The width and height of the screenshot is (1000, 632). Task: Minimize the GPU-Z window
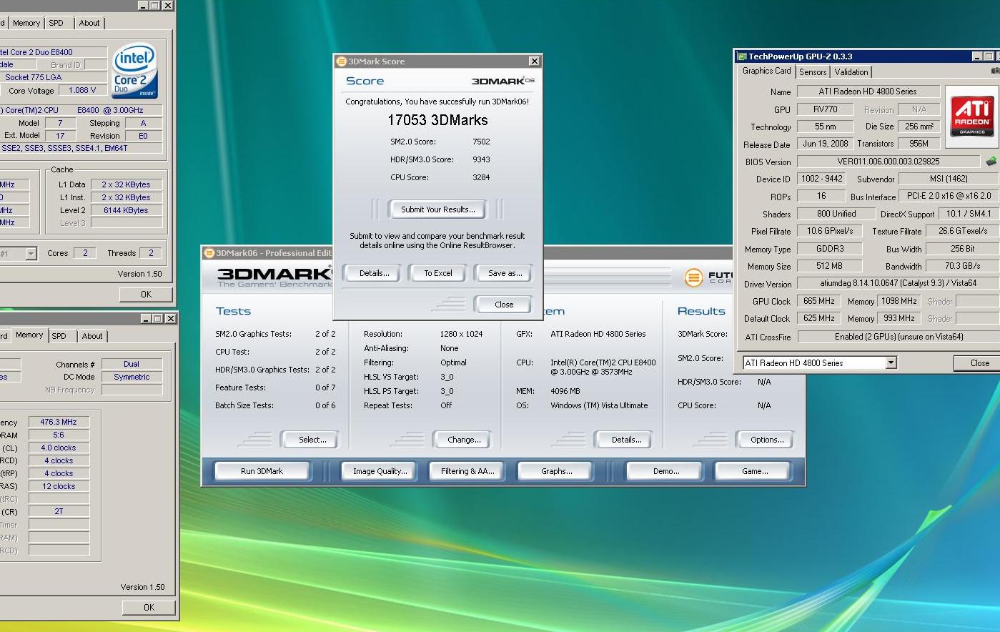[x=977, y=56]
